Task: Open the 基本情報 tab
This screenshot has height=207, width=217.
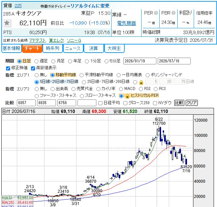Action: point(11,48)
